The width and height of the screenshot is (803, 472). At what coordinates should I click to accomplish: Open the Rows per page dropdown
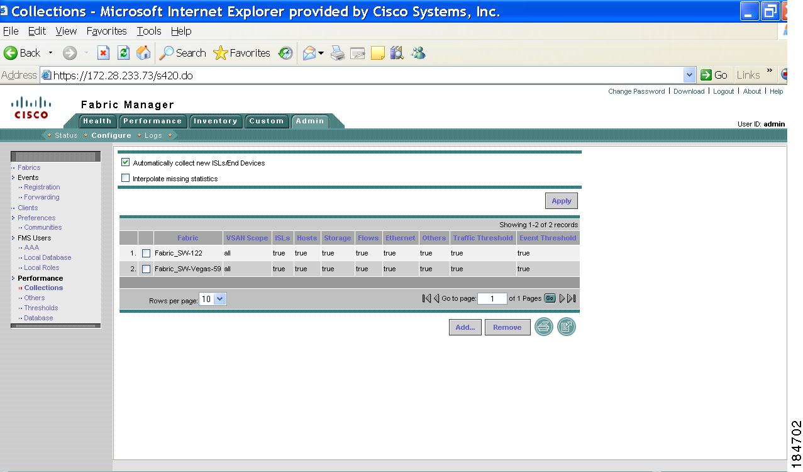(x=213, y=300)
